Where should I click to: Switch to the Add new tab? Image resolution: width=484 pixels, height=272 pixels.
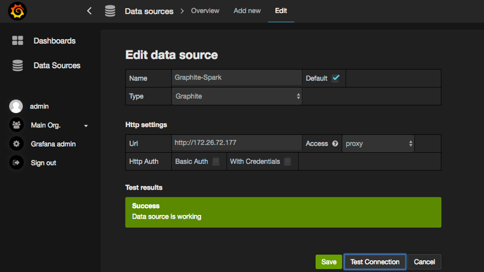coord(247,11)
